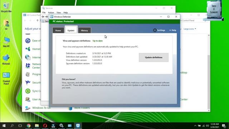Image resolution: width=229 pixels, height=129 pixels.
Task: Click the volume speaker tray icon
Action: pyautogui.click(x=207, y=126)
